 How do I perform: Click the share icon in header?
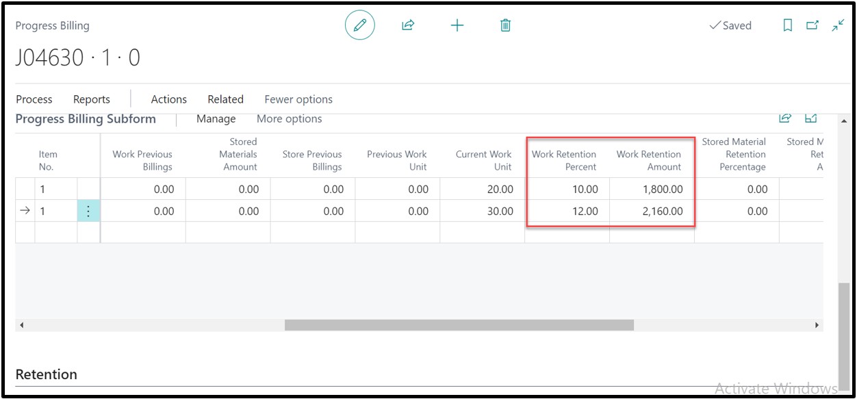[x=408, y=25]
